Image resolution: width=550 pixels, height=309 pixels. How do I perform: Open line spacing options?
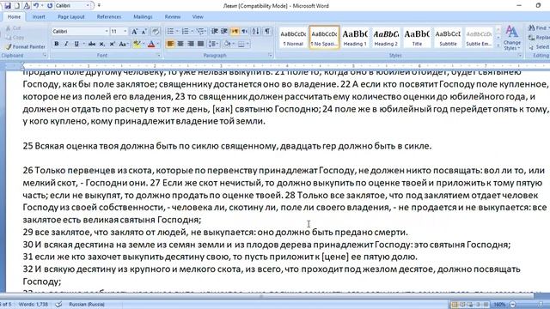click(x=213, y=44)
